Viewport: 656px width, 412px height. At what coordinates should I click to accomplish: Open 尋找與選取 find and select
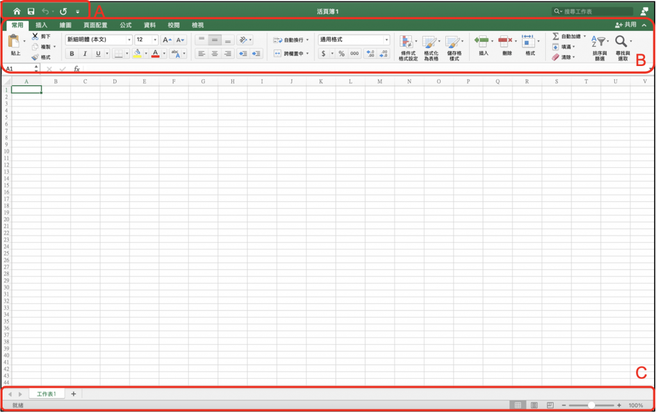tap(623, 47)
